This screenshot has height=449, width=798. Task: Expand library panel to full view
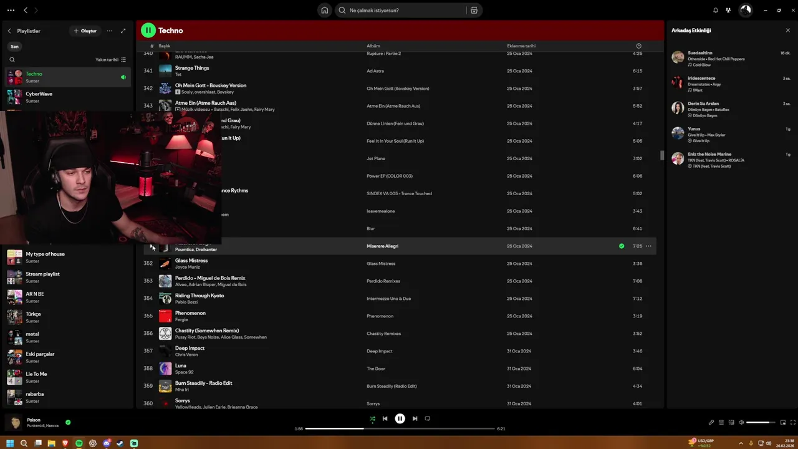(x=123, y=31)
